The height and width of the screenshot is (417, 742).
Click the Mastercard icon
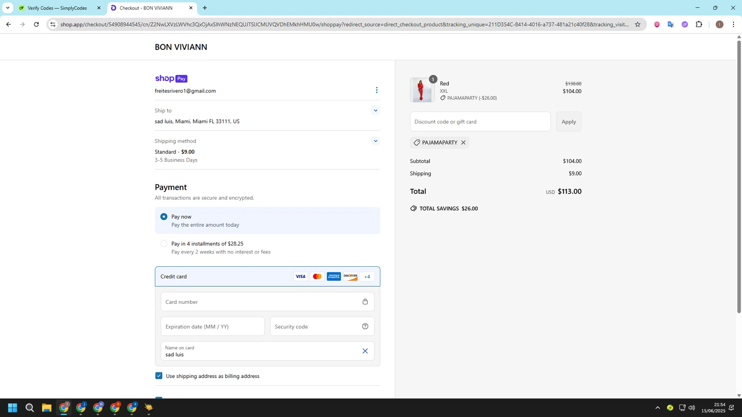[x=317, y=277]
